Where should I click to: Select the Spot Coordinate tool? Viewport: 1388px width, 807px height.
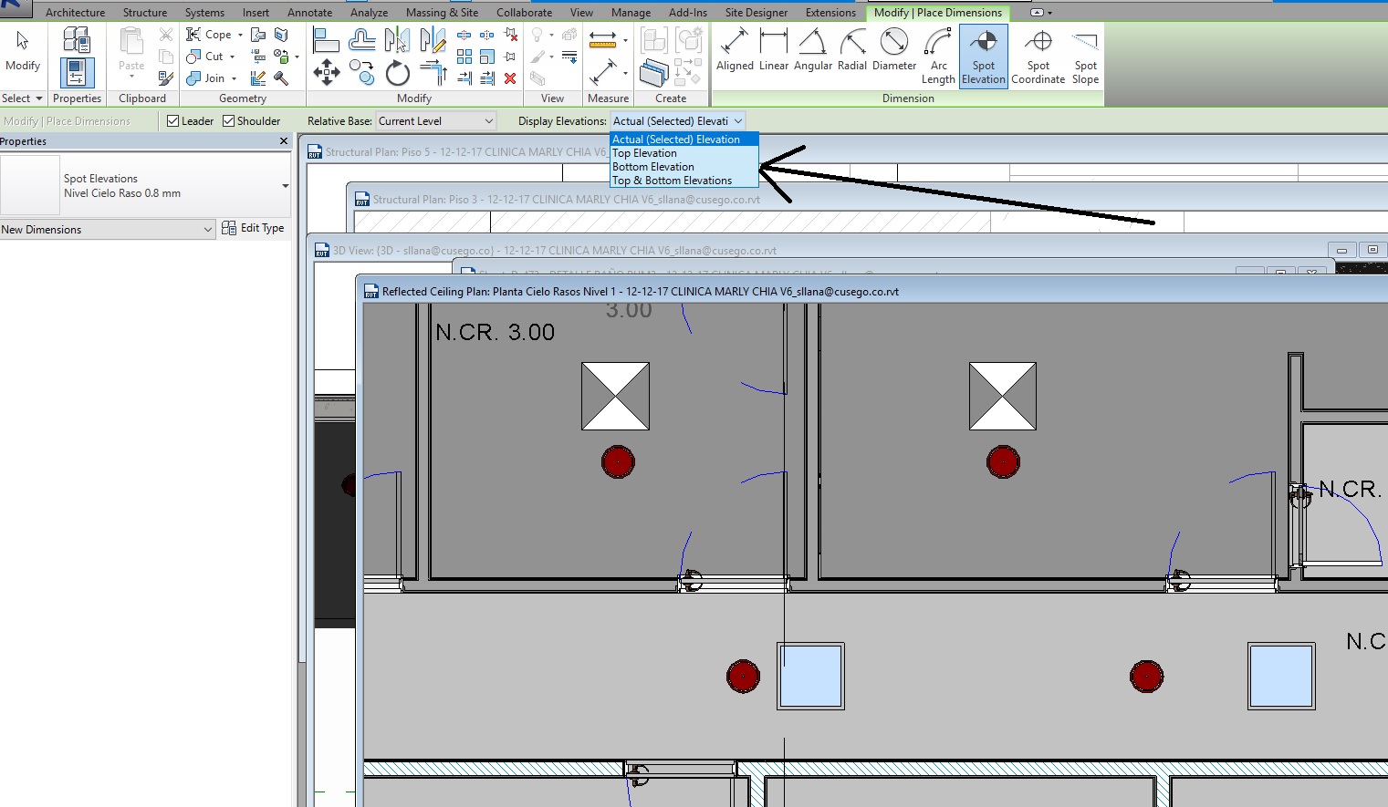point(1038,55)
